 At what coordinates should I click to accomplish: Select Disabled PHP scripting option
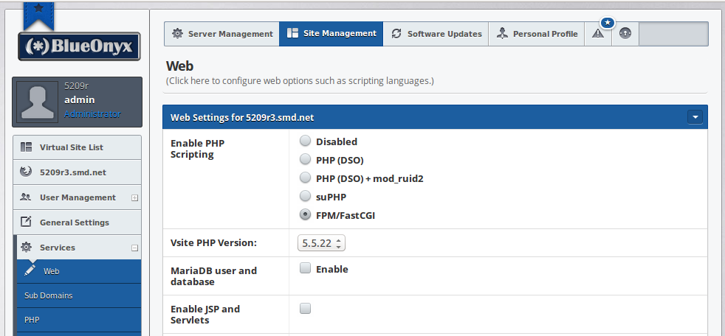(x=305, y=141)
